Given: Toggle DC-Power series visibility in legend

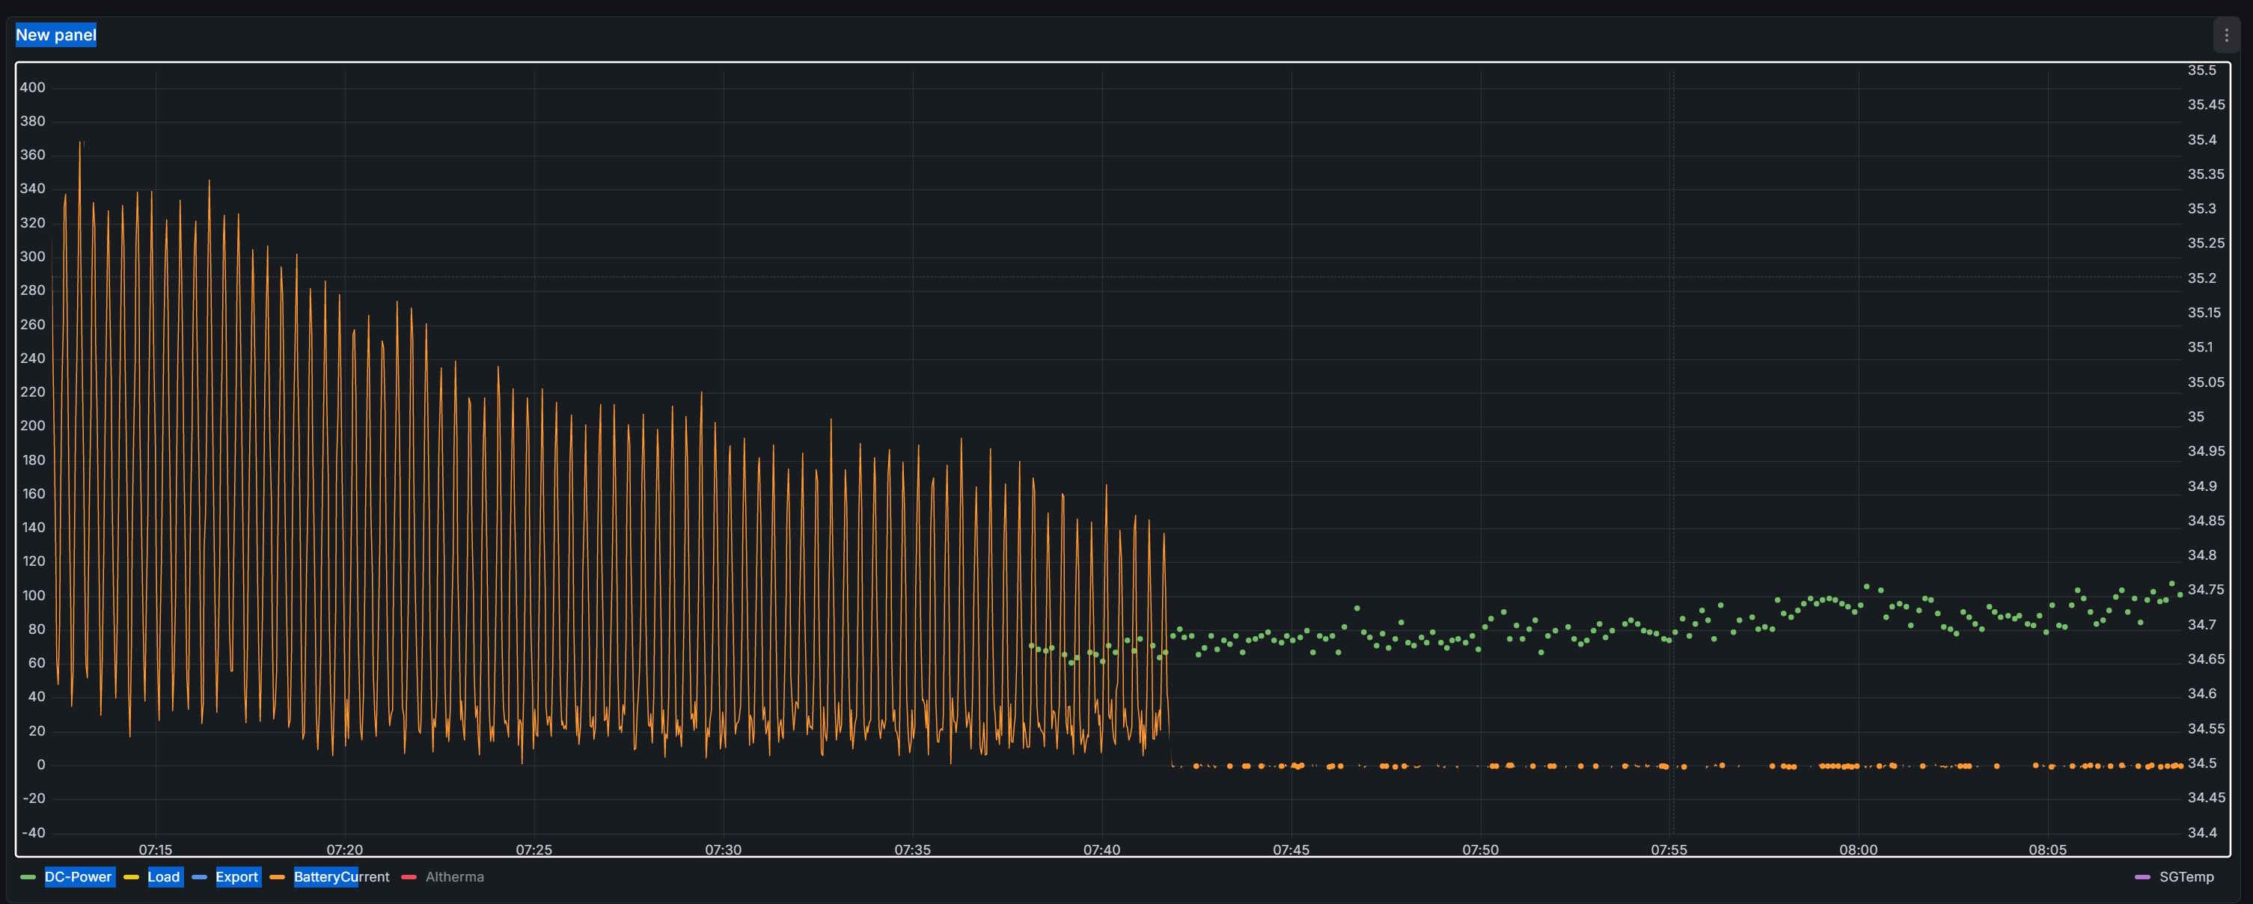Looking at the screenshot, I should click(x=78, y=877).
